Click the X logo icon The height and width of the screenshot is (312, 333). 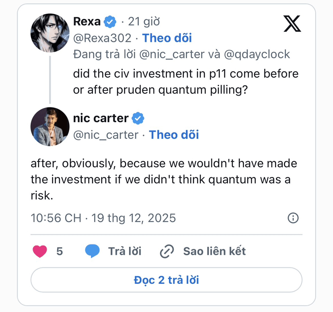coord(292,24)
